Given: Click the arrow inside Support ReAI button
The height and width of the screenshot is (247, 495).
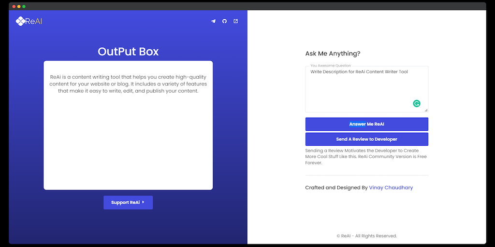Looking at the screenshot, I should click(x=144, y=203).
